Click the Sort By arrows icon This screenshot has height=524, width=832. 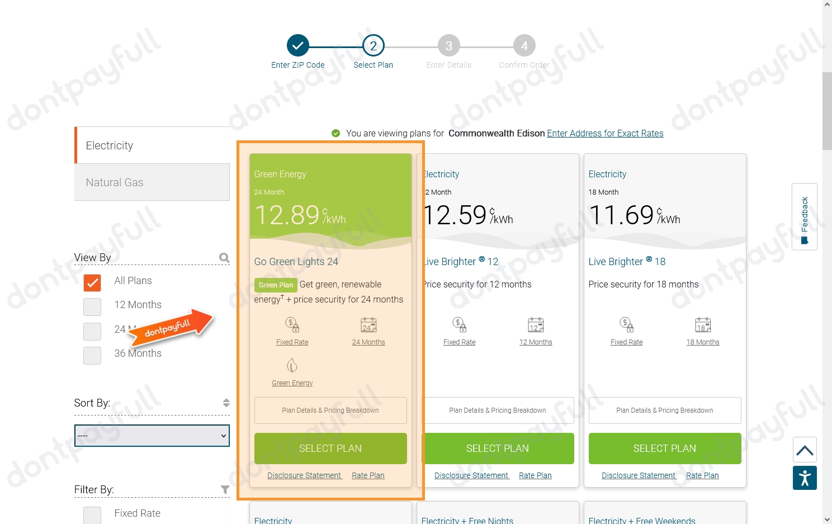tap(226, 402)
